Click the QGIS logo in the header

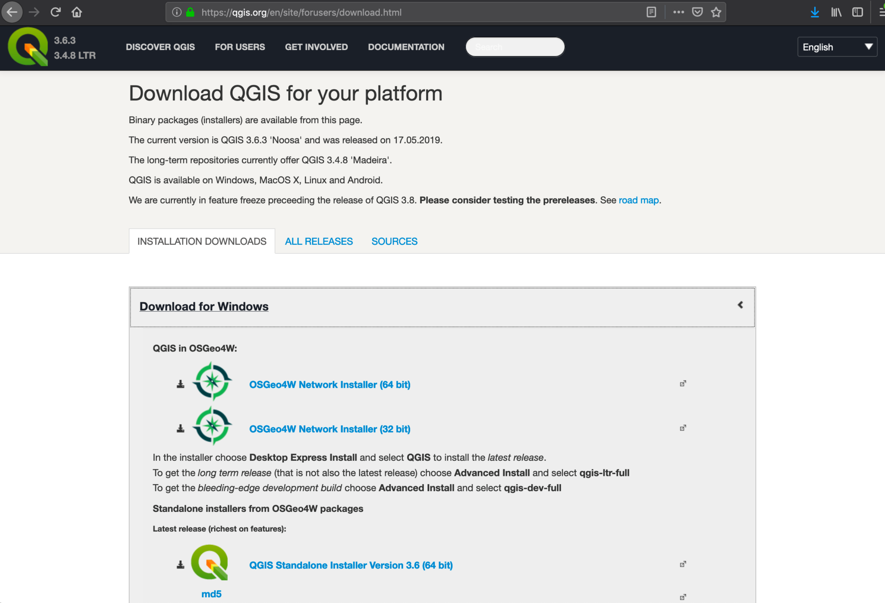pyautogui.click(x=28, y=47)
